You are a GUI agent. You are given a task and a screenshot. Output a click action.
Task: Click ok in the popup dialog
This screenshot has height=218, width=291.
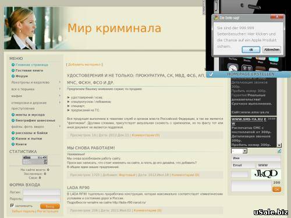point(251,49)
